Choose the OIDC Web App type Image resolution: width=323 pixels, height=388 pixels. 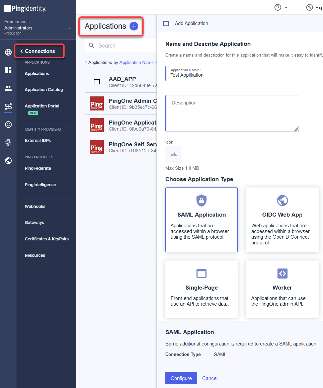pos(282,220)
